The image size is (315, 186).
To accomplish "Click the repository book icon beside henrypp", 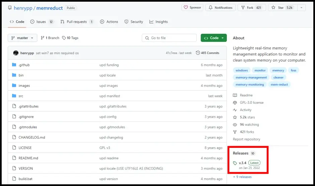I will click(10, 8).
